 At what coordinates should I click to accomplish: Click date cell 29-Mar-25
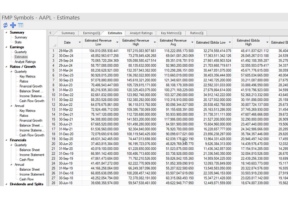pyautogui.click(x=70, y=51)
